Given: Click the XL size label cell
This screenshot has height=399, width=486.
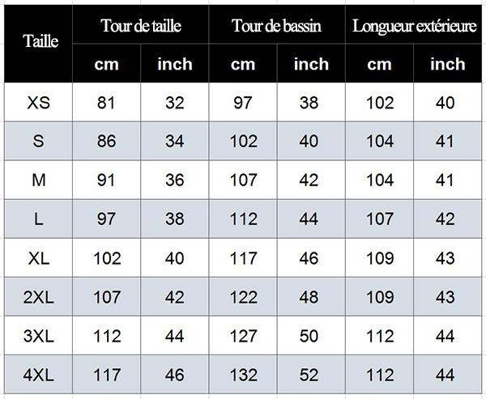Looking at the screenshot, I should pos(38,257).
